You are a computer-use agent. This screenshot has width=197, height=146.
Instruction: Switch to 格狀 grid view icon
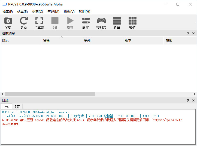pos(132,23)
